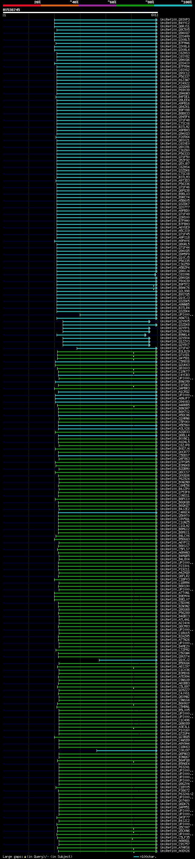This screenshot has width=195, height=859.
Task: Click label UniRef100_P24922
Action: (x=175, y=83)
